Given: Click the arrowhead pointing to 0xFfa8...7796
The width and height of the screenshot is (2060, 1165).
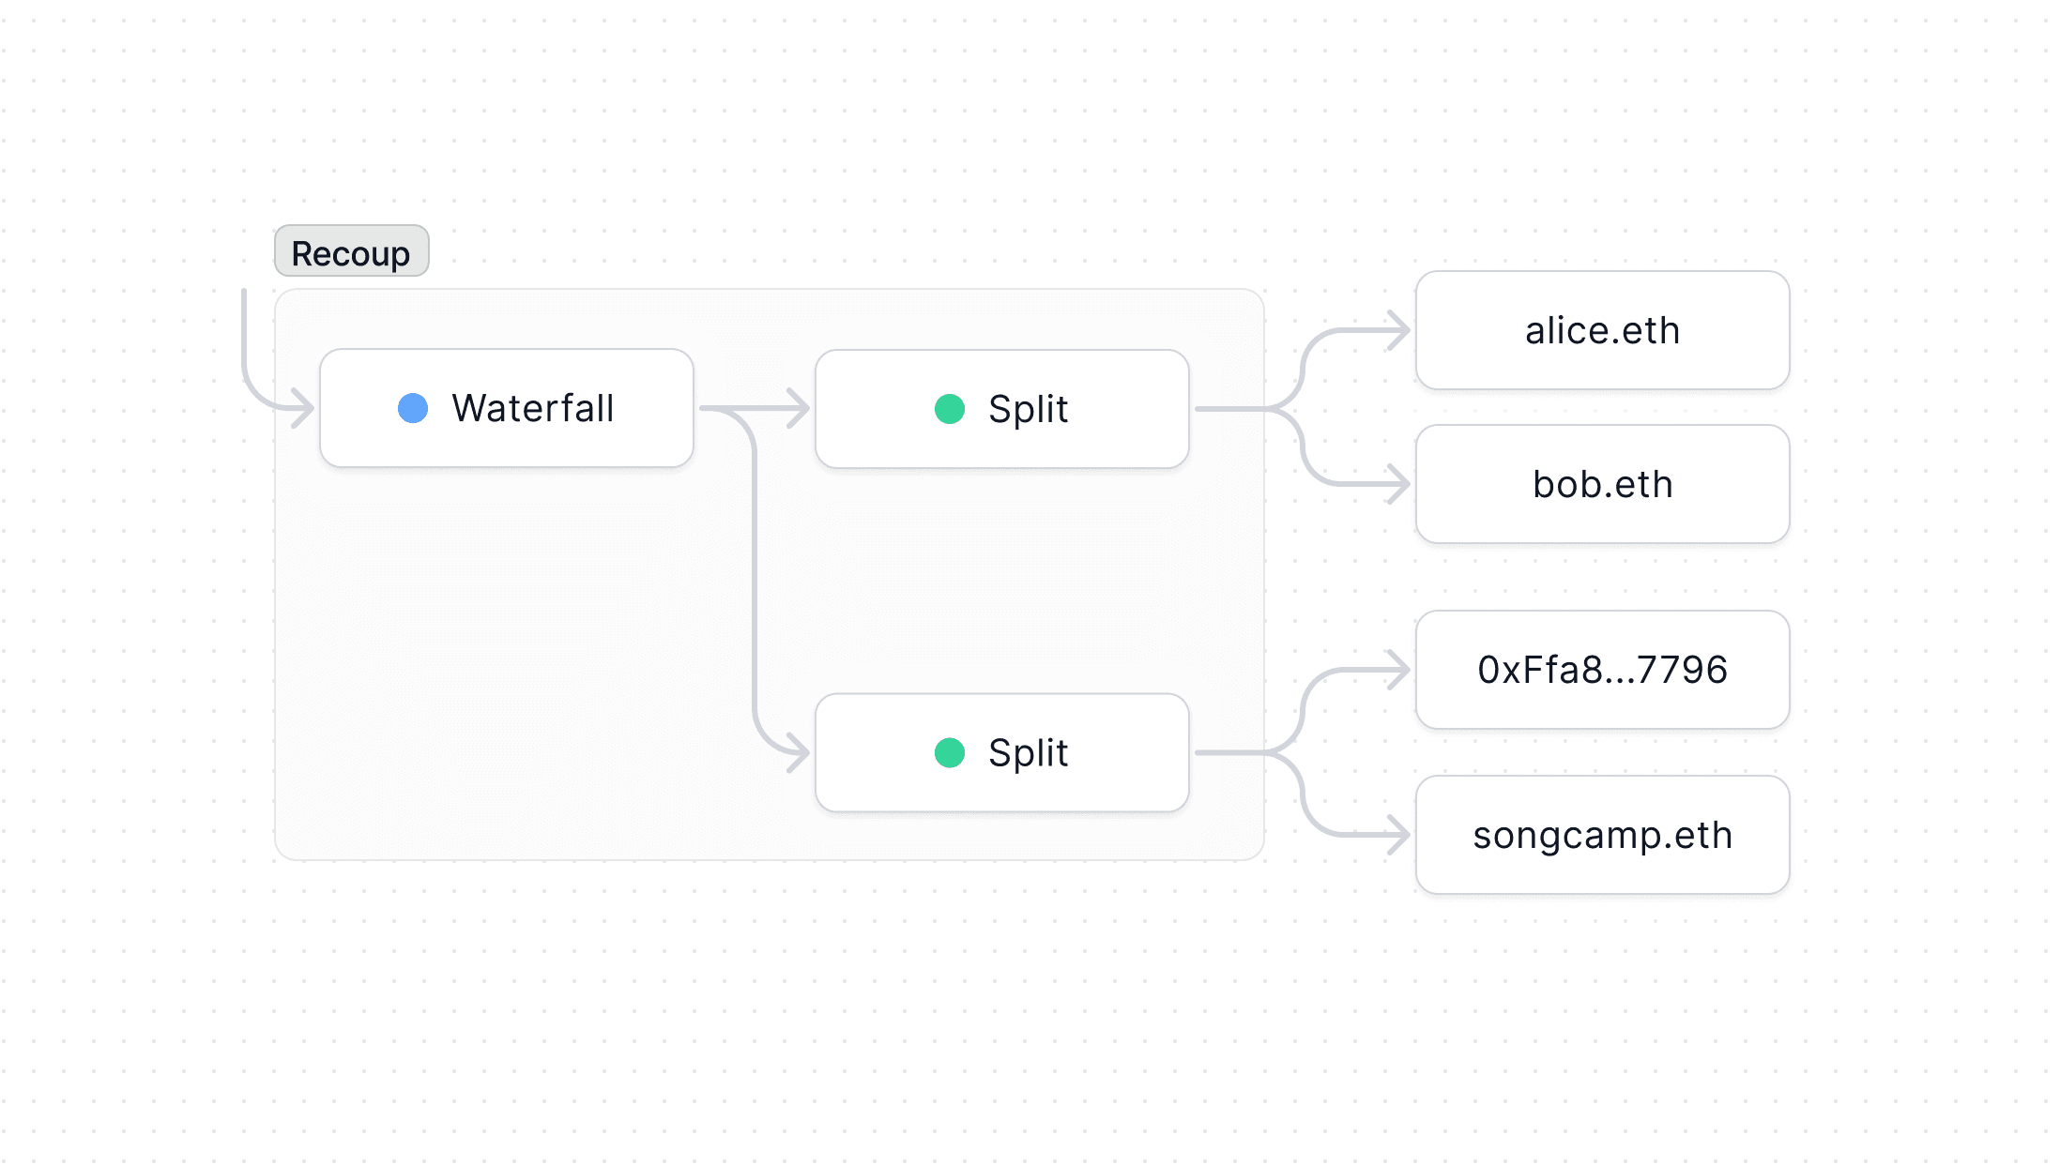Looking at the screenshot, I should pos(1399,670).
